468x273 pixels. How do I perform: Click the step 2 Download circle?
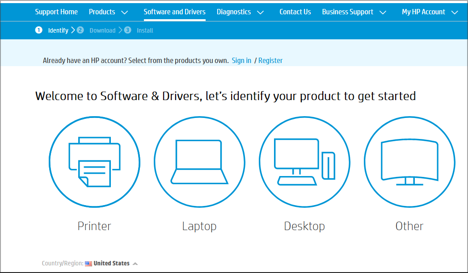coord(80,30)
